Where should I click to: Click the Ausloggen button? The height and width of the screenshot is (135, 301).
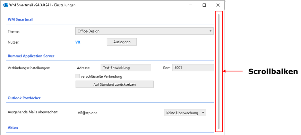tap(122, 42)
